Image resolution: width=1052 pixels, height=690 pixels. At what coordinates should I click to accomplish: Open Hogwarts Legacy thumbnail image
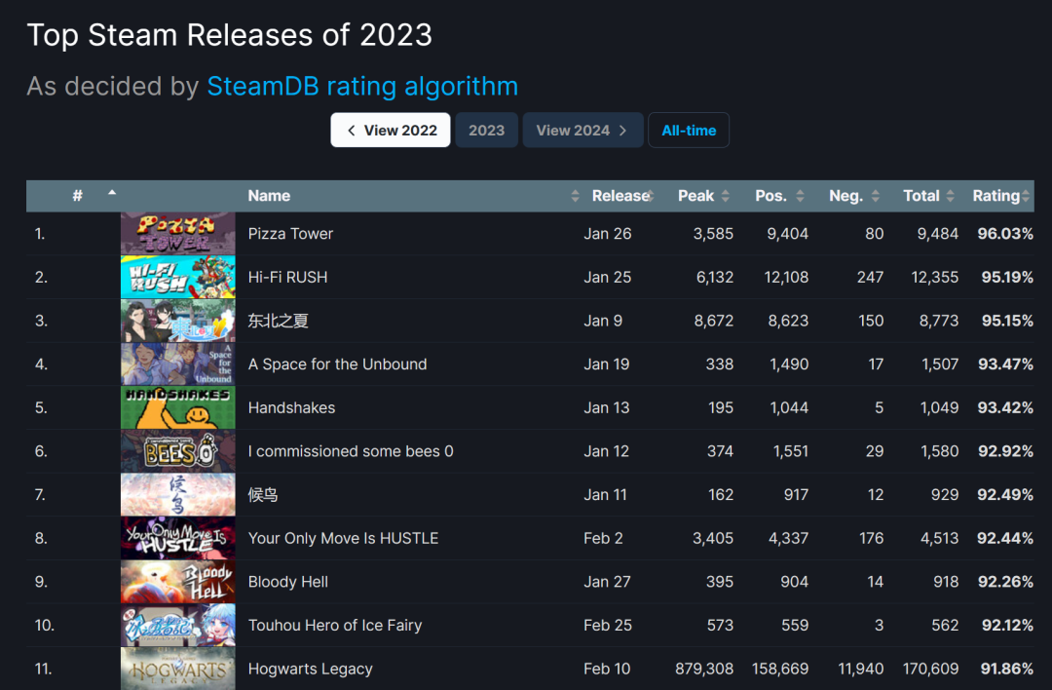178,669
